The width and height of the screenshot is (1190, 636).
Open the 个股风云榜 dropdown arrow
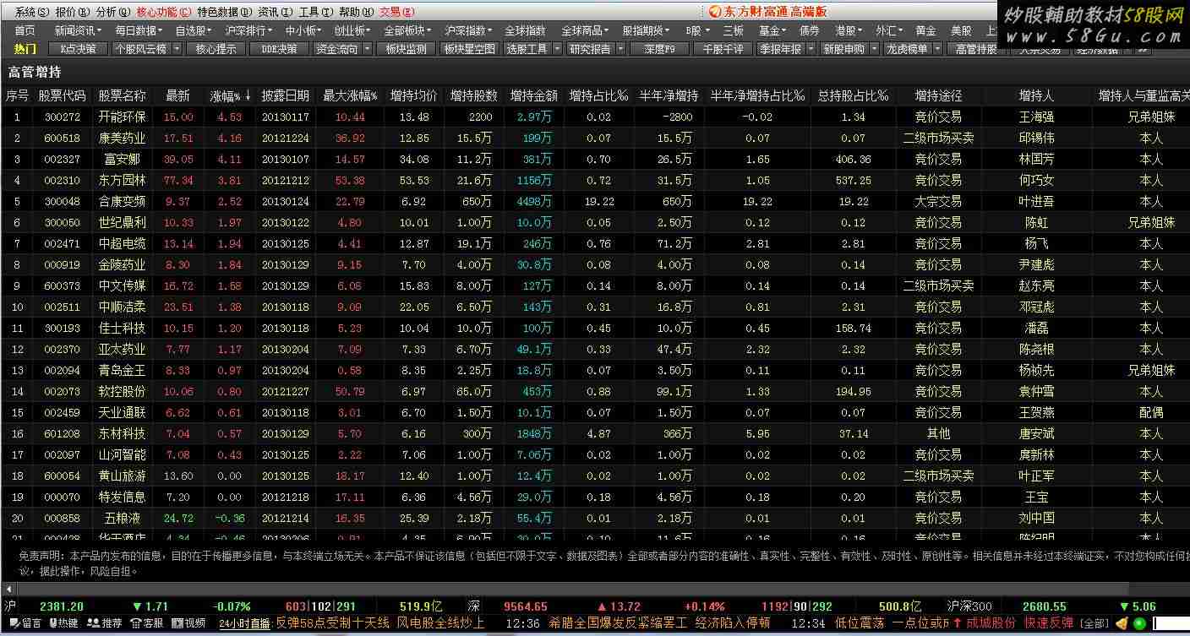pos(177,49)
